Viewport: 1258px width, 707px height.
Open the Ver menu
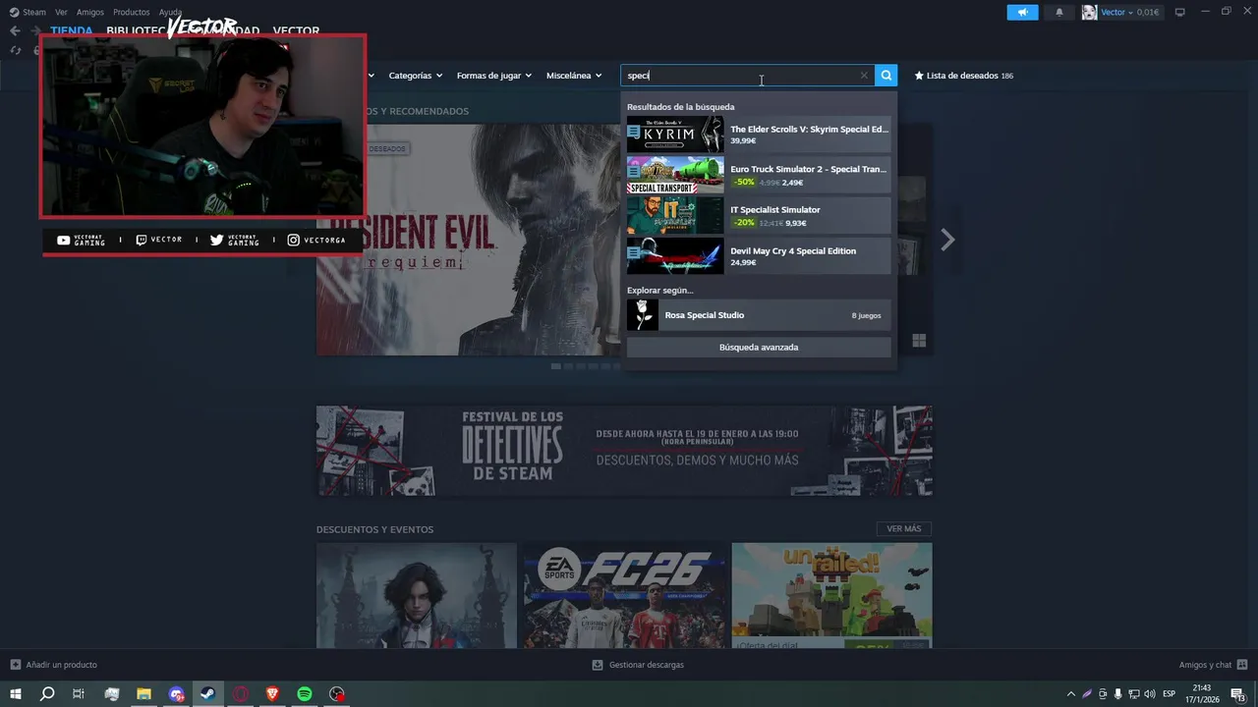pyautogui.click(x=61, y=12)
